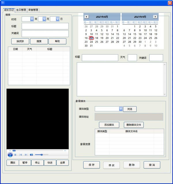
Task: Expand the 媒体类型 media type dropdown
Action: coord(121,109)
